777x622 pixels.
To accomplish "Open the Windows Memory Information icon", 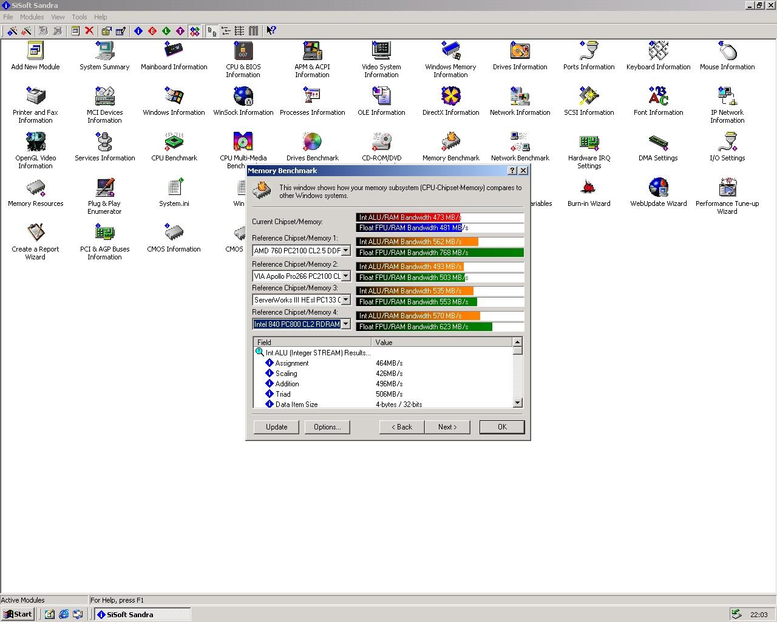I will (450, 60).
